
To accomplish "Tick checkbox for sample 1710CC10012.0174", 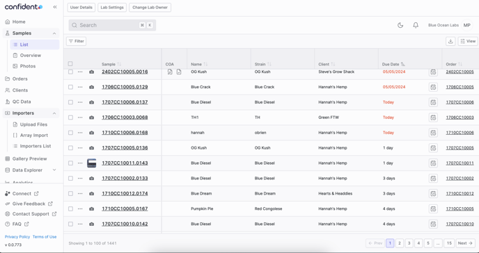I will [70, 193].
